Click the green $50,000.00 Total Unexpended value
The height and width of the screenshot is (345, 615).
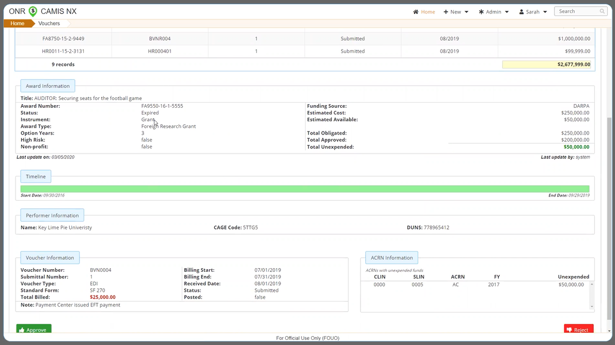[x=576, y=147]
